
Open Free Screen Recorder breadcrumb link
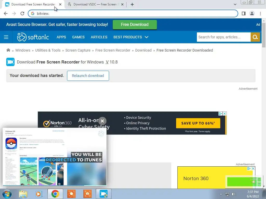(113, 50)
